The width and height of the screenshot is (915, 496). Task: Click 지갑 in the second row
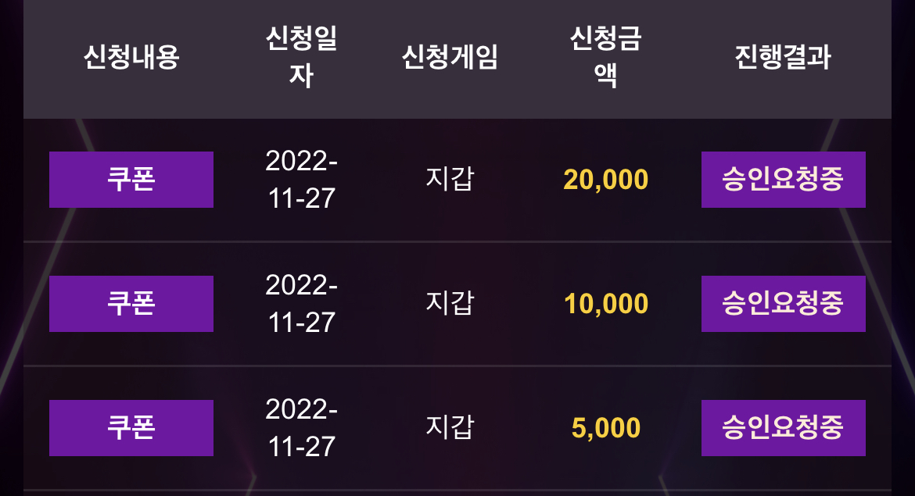point(450,303)
